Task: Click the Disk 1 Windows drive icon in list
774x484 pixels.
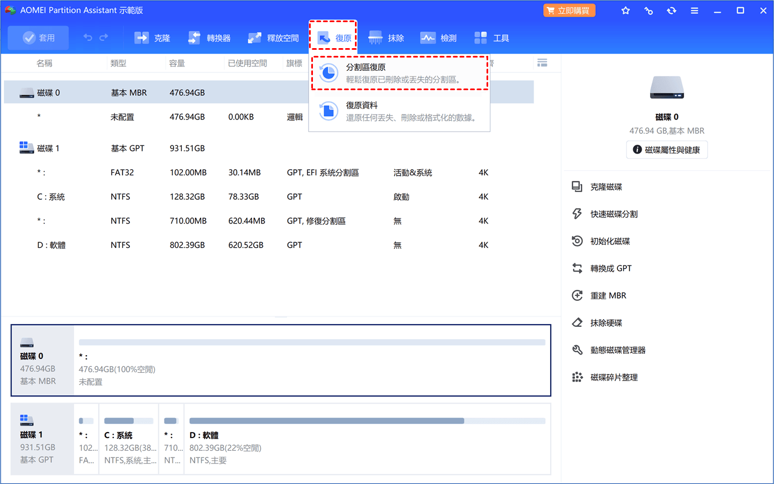Action: [x=27, y=148]
